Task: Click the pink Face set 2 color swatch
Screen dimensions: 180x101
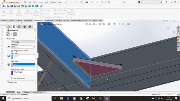Action: tap(12, 65)
